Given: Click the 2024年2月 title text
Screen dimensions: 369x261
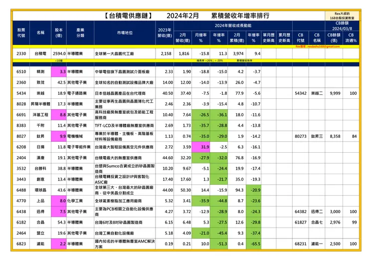Looking at the screenshot, I should tap(183, 16).
